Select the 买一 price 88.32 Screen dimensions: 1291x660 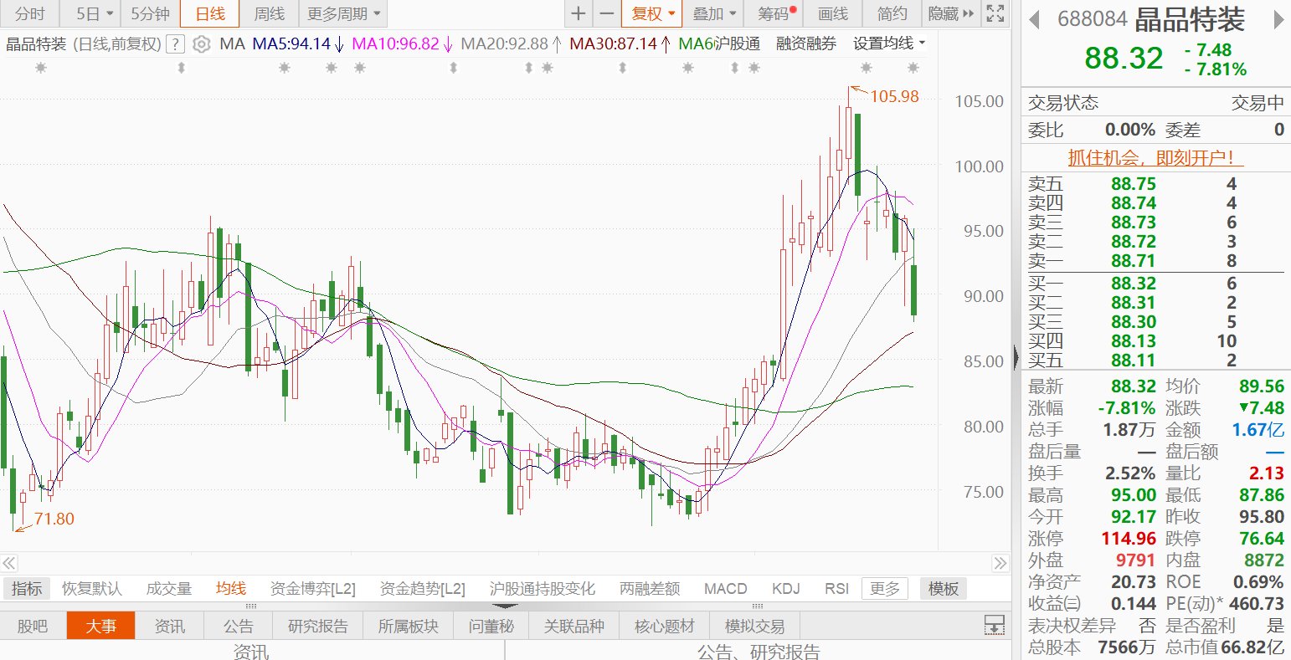1134,284
